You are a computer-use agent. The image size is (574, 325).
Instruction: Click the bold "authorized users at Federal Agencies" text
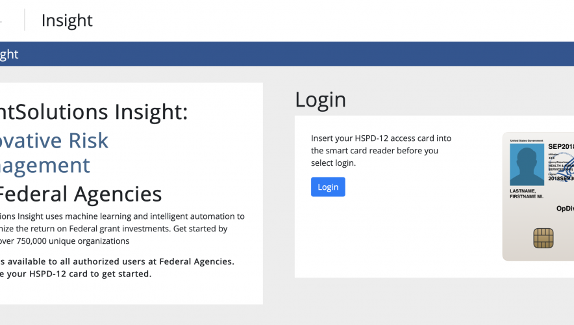(x=117, y=261)
